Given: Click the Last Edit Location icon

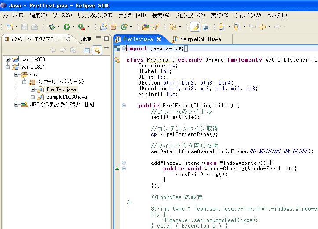Looking at the screenshot, I should pos(252,27).
